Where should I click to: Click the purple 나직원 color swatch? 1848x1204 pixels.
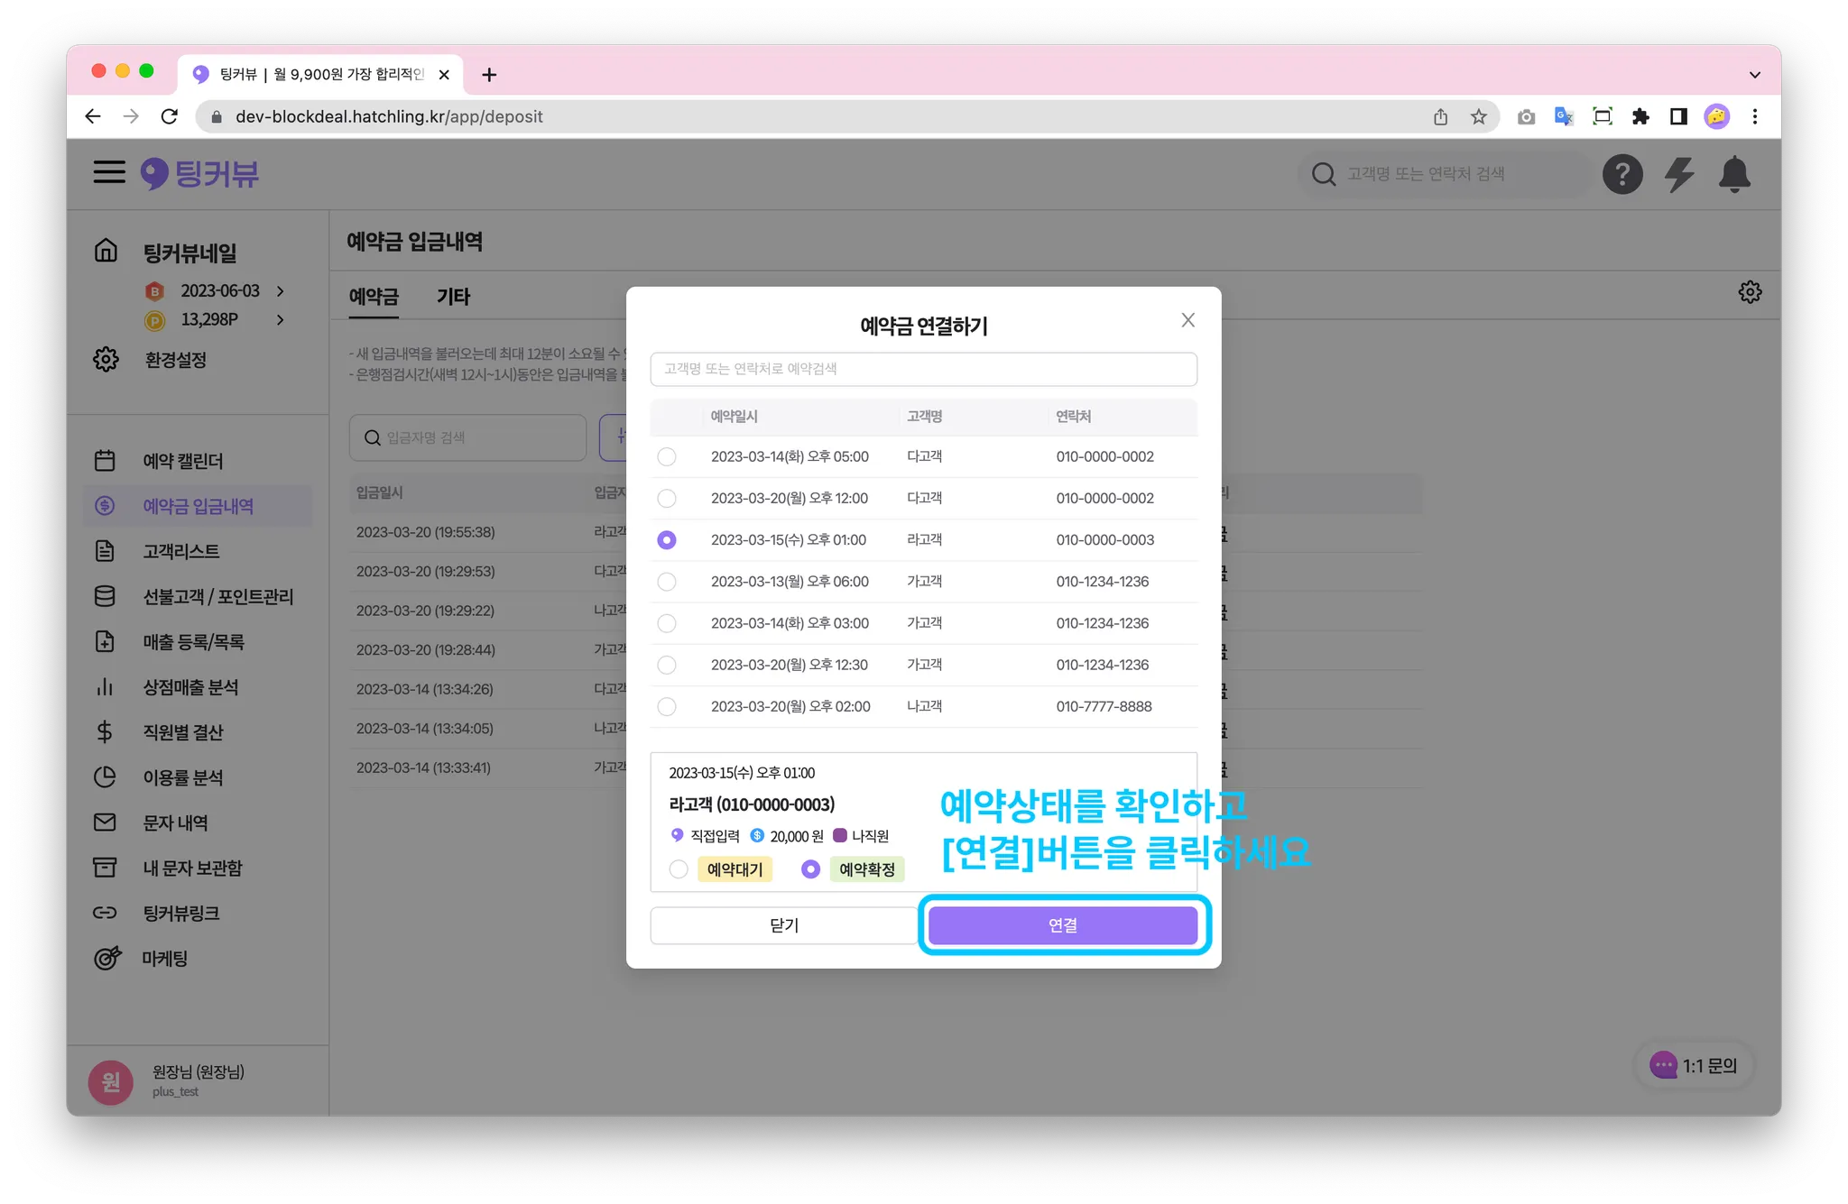pyautogui.click(x=840, y=835)
